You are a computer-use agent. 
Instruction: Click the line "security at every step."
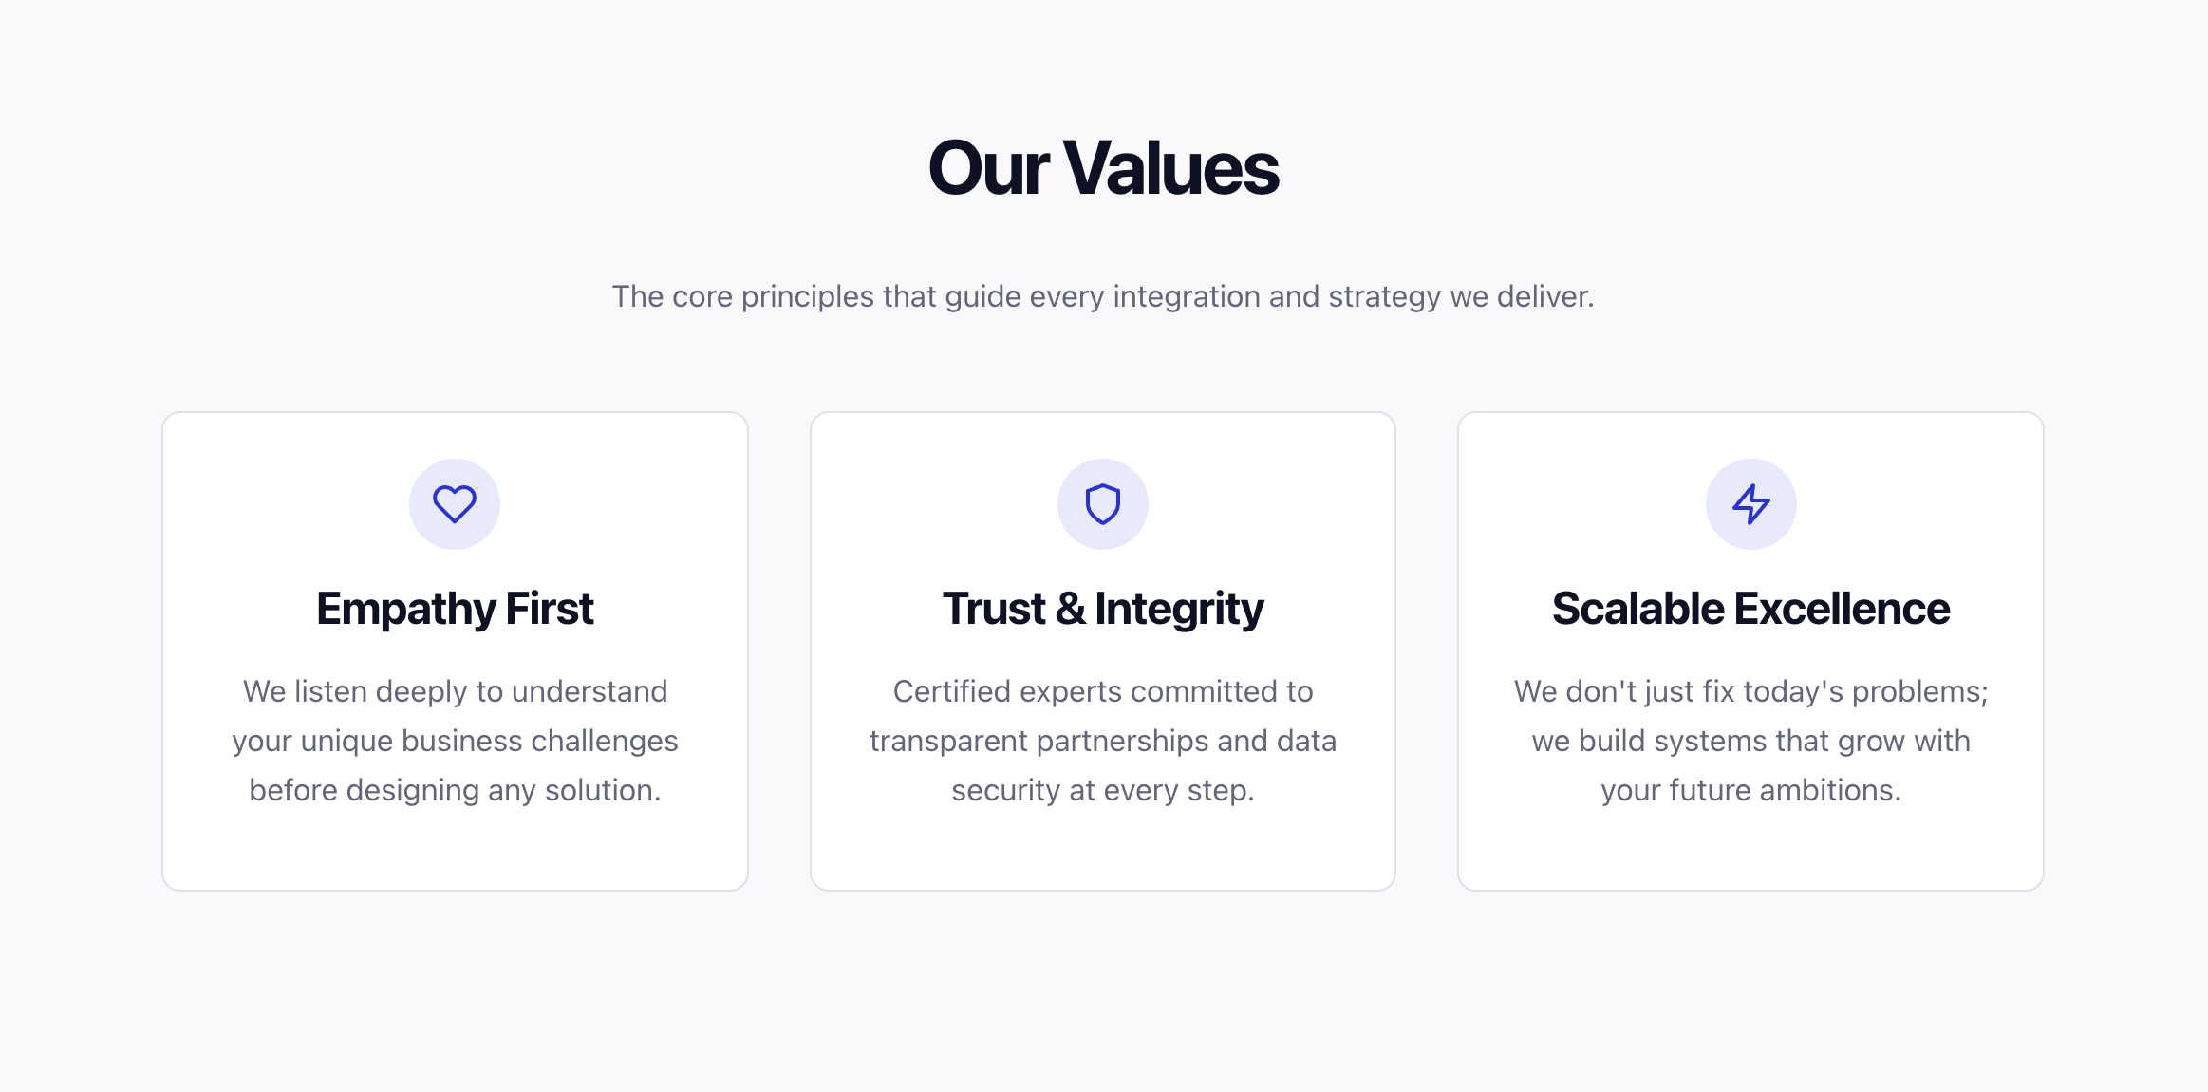(1103, 790)
